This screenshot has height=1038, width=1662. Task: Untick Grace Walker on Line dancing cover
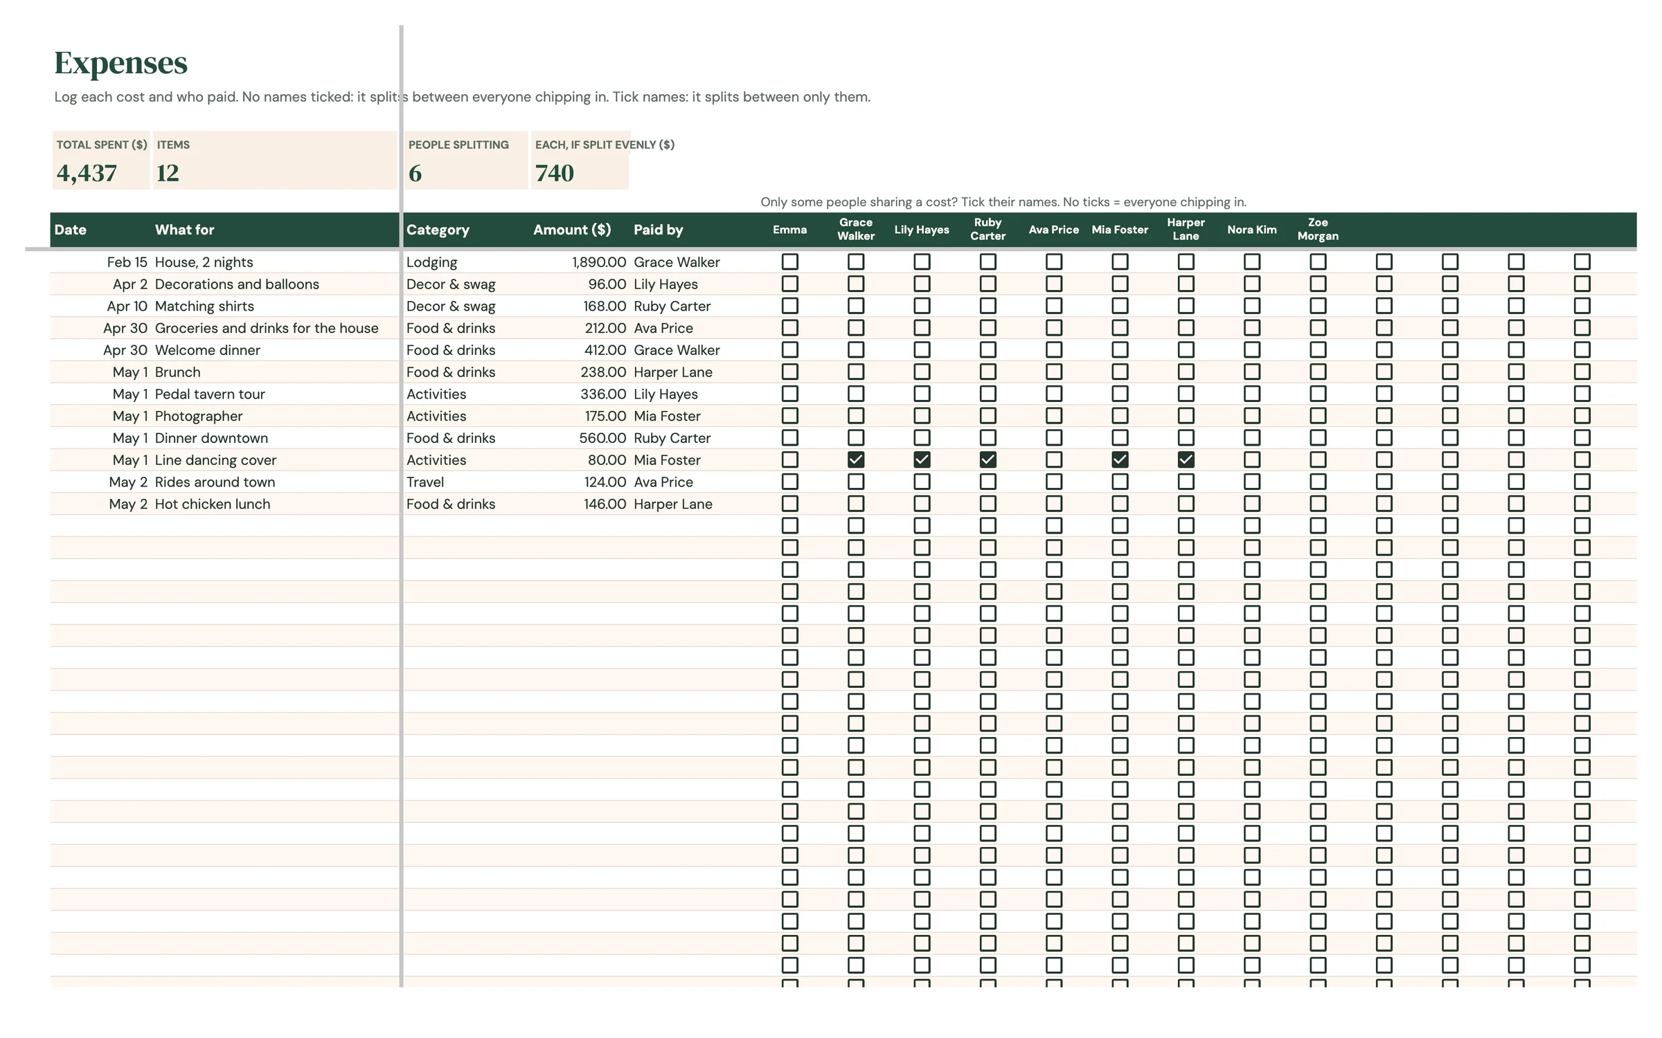click(856, 459)
